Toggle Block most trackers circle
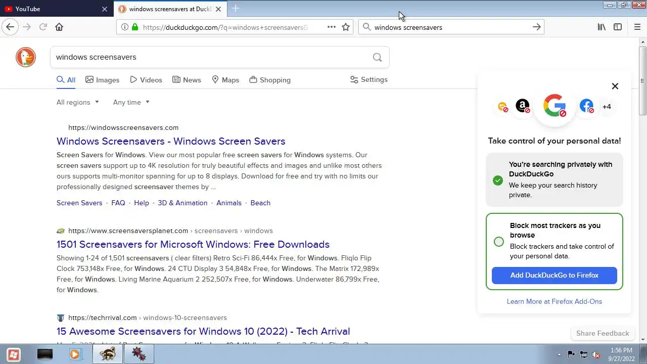Image resolution: width=647 pixels, height=364 pixels. (x=499, y=242)
